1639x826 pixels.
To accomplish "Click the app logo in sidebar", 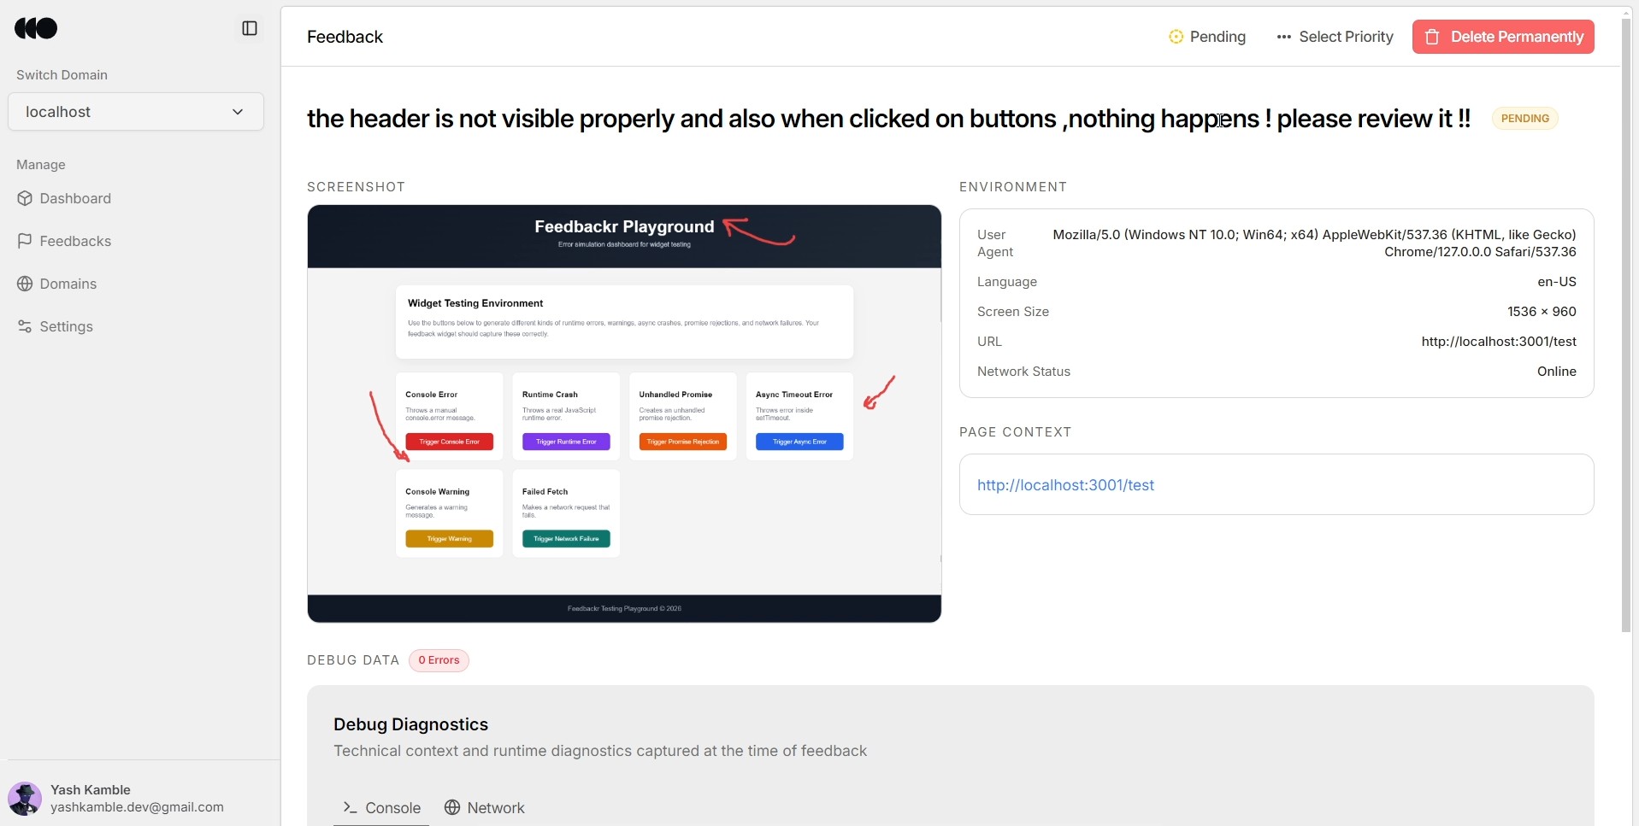I will [x=36, y=28].
